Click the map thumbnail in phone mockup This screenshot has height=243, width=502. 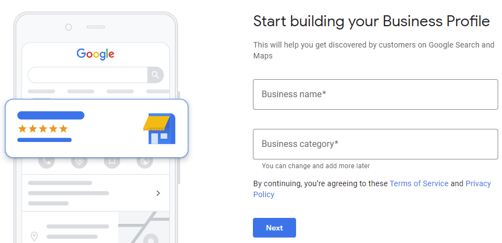pos(144,227)
